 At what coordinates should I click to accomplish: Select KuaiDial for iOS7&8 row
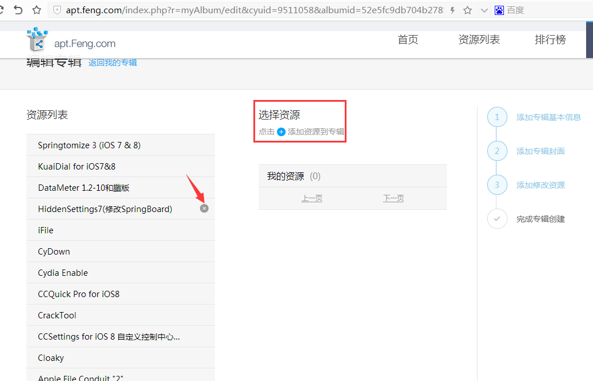click(x=121, y=166)
